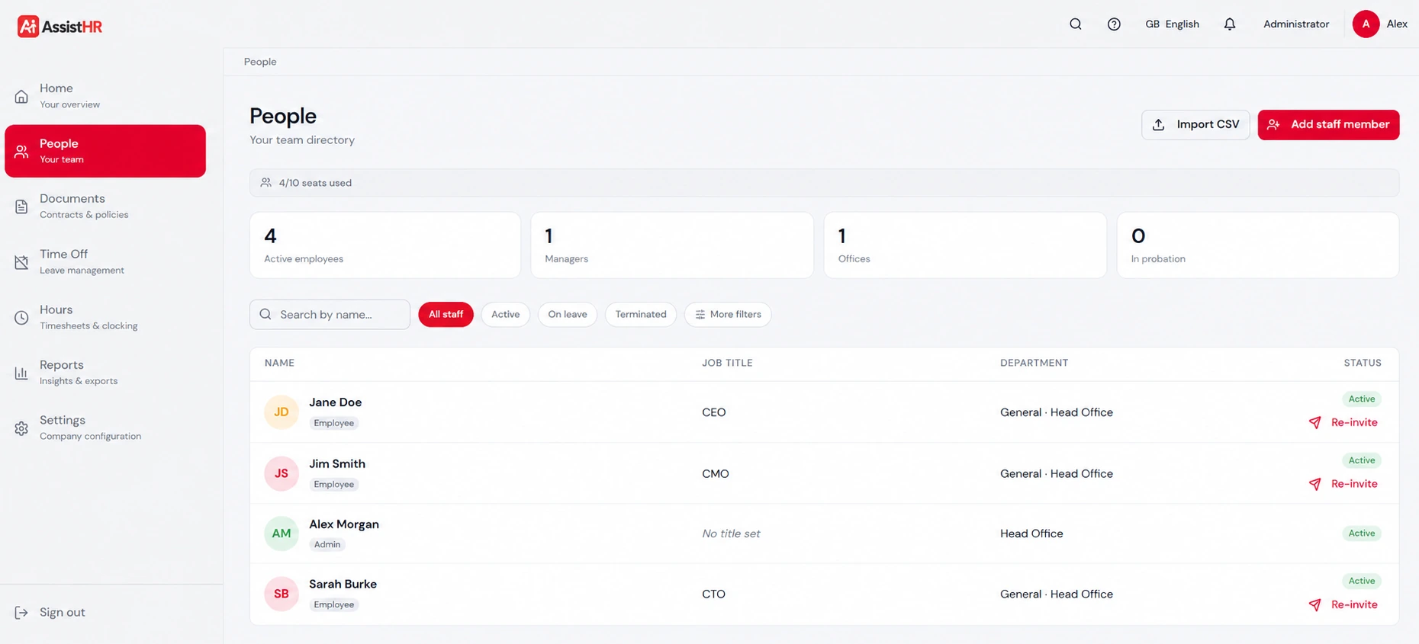Click Jim Smith's JS avatar
The height and width of the screenshot is (644, 1419).
click(x=282, y=473)
